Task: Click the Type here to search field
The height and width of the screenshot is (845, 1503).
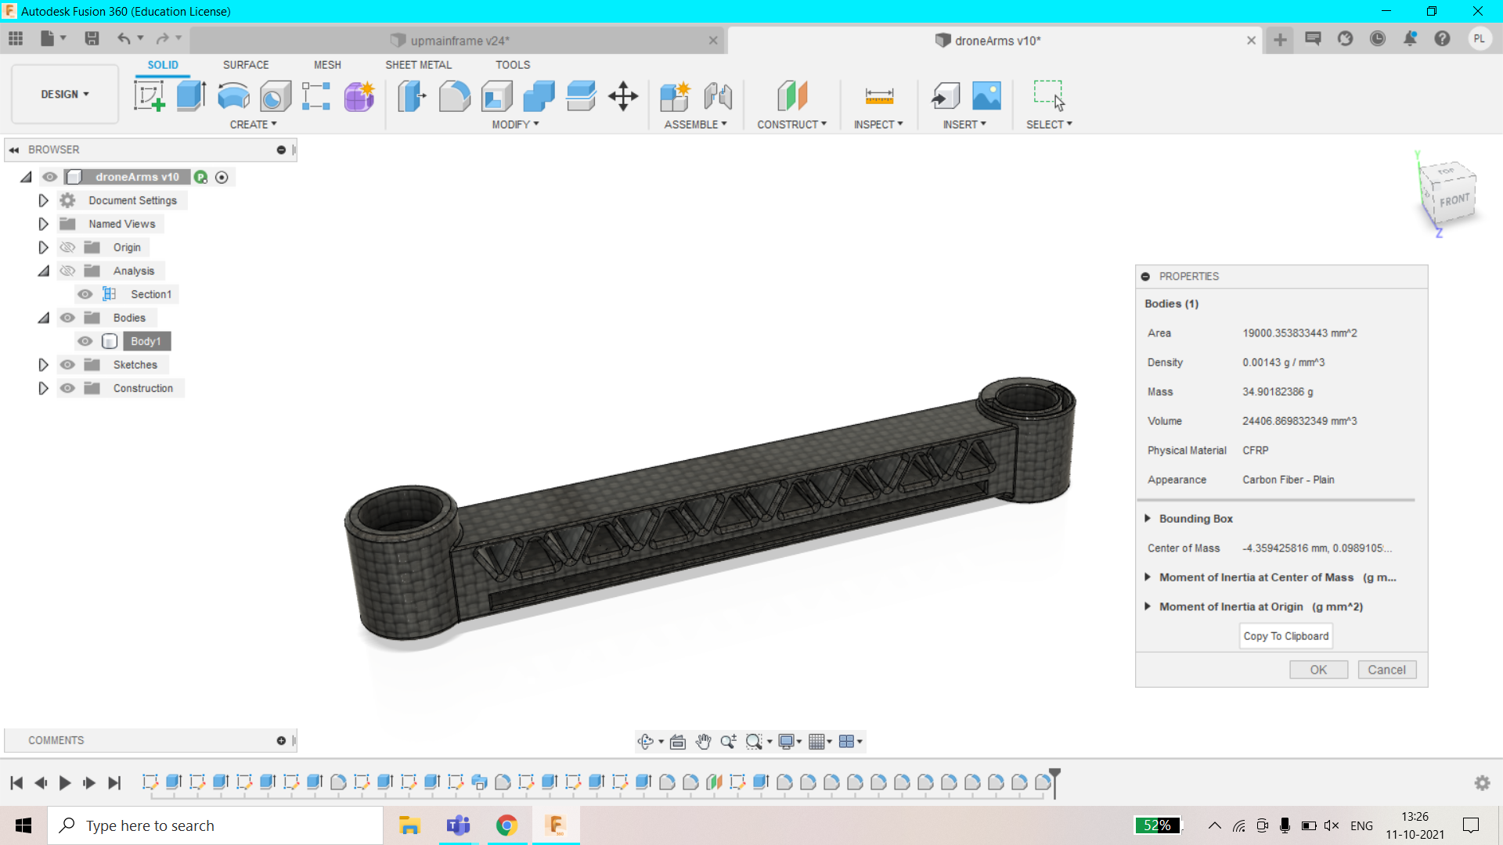Action: pyautogui.click(x=215, y=825)
